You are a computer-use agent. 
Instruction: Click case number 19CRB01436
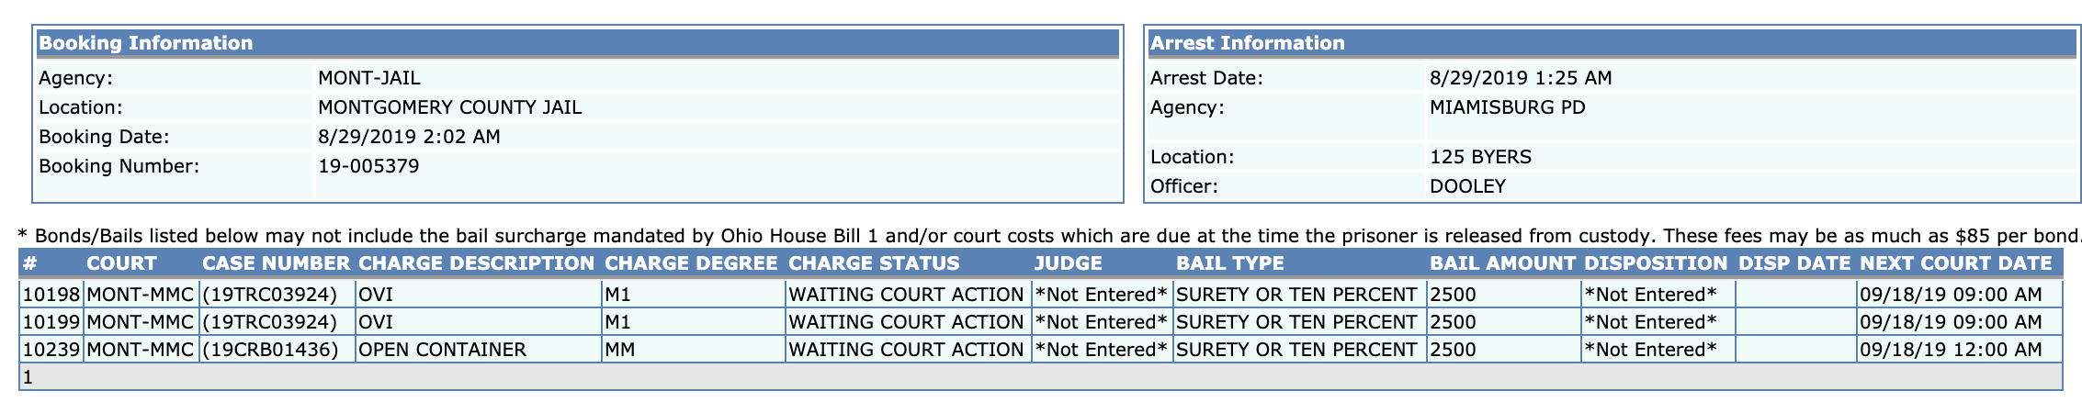click(270, 350)
